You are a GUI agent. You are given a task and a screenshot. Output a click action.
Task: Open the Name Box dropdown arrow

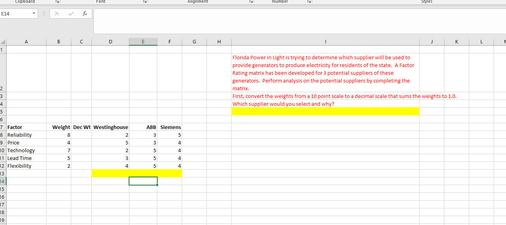coord(33,13)
